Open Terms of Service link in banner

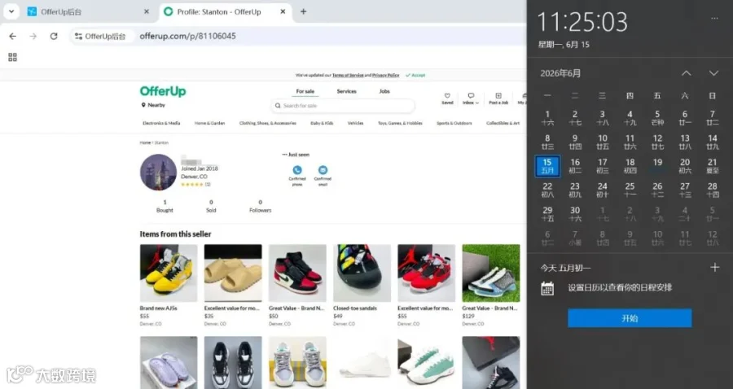click(x=348, y=75)
